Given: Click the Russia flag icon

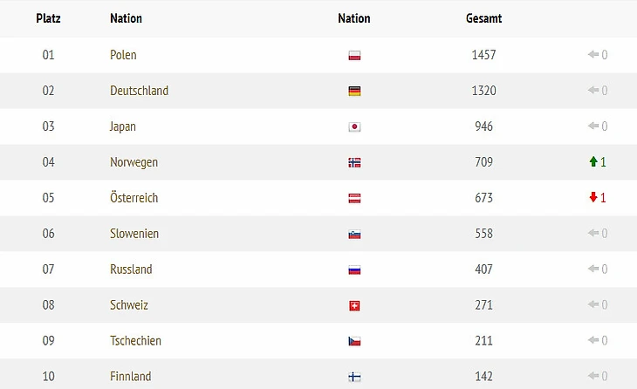Looking at the screenshot, I should point(354,270).
